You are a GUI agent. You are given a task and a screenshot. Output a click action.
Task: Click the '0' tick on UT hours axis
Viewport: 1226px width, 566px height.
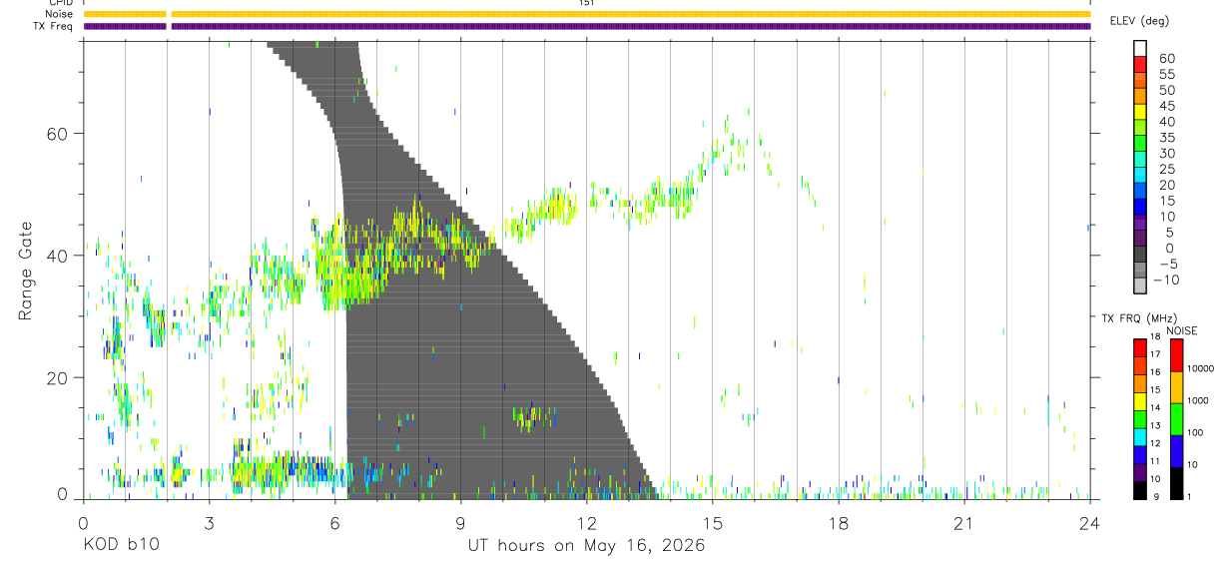[x=84, y=522]
